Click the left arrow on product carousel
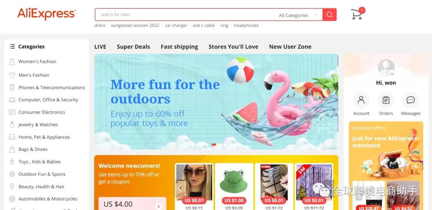Screen dimensions: 432x210 (180, 188)
